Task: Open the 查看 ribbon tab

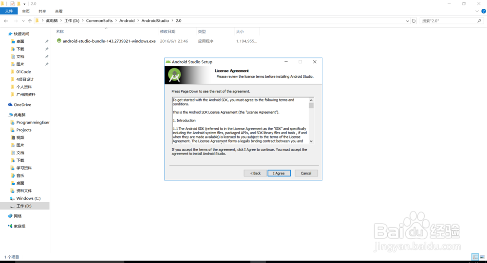Action: tap(59, 11)
